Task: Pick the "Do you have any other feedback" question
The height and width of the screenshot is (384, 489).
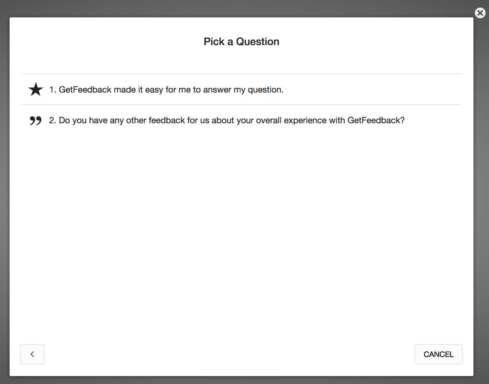Action: point(241,120)
